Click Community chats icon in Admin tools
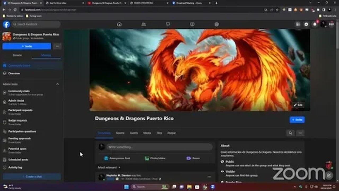This screenshot has width=339, height=191. [x=5, y=93]
